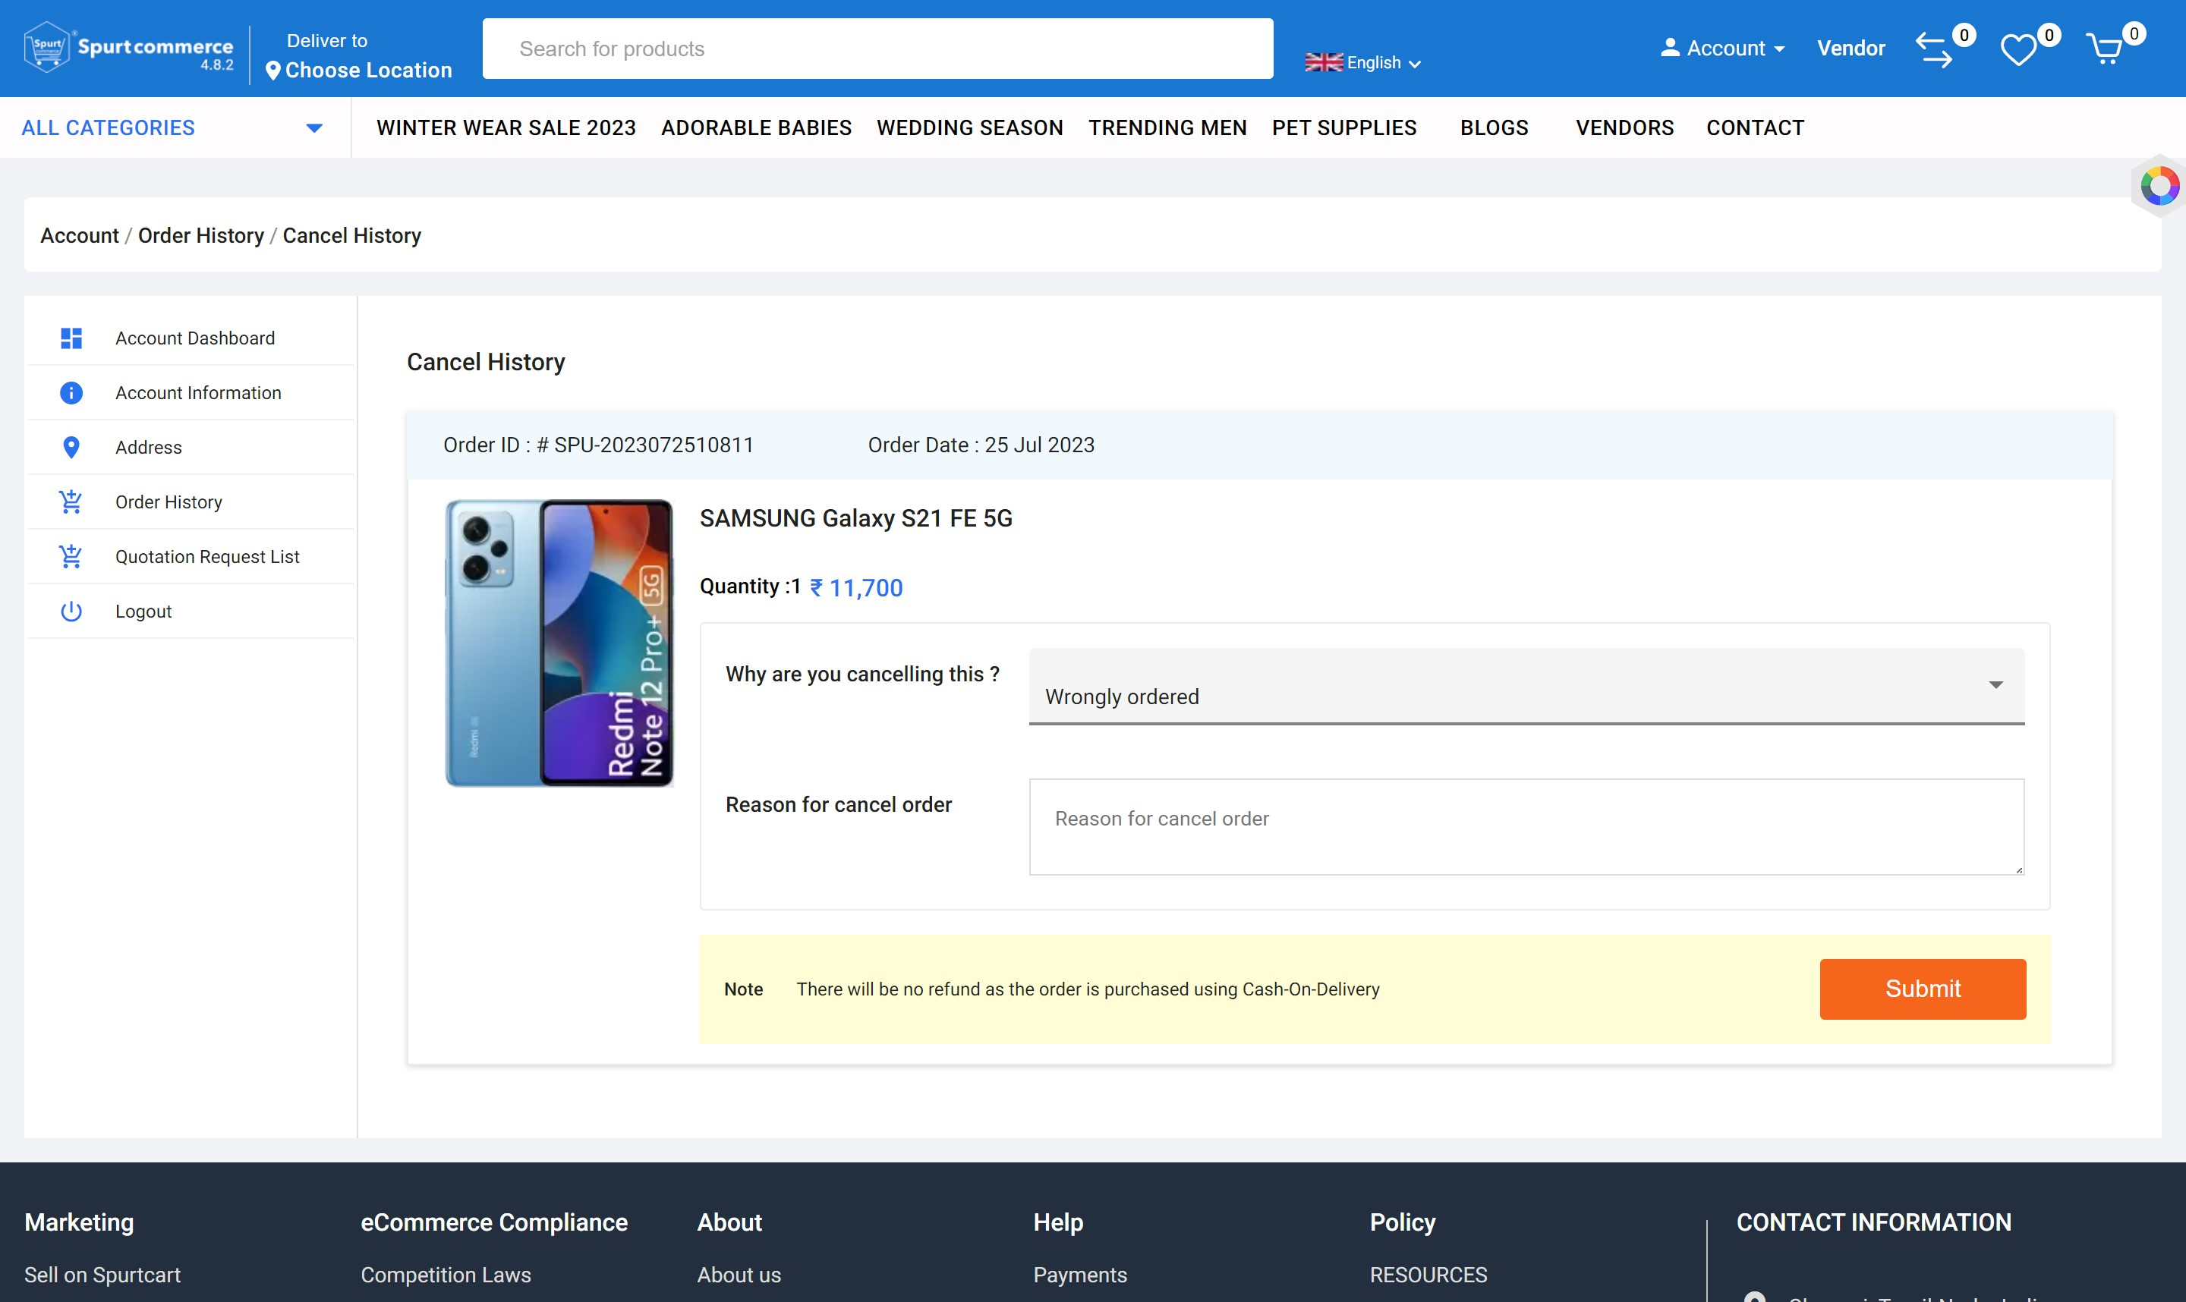The image size is (2186, 1302).
Task: Open the Spurtcommerce logo home link
Action: 129,49
